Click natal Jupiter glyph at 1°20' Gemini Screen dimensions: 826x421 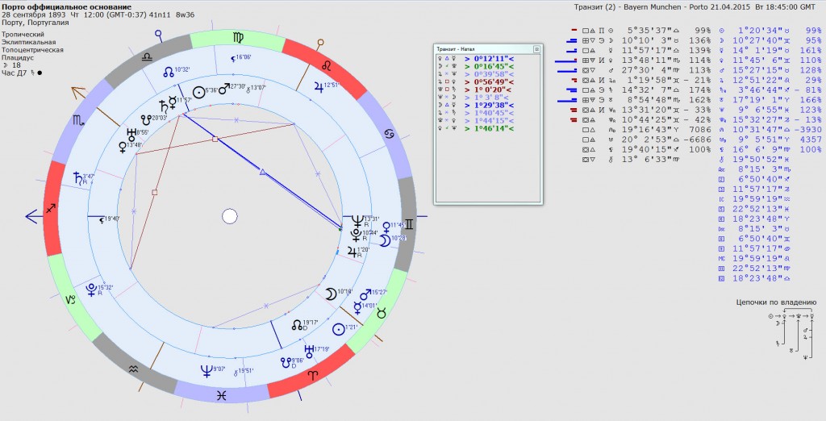click(353, 252)
